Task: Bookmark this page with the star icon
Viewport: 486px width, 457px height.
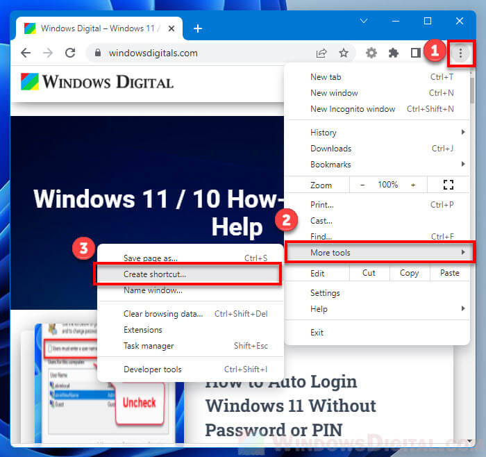Action: 343,53
